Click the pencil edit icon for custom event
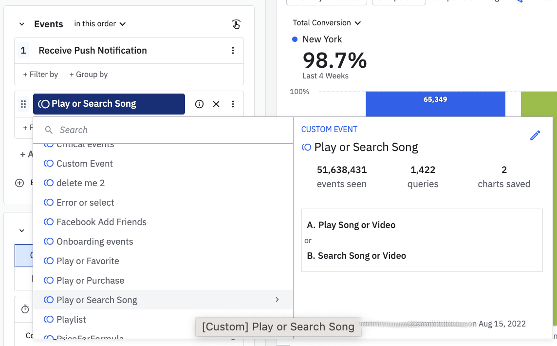 pos(535,135)
